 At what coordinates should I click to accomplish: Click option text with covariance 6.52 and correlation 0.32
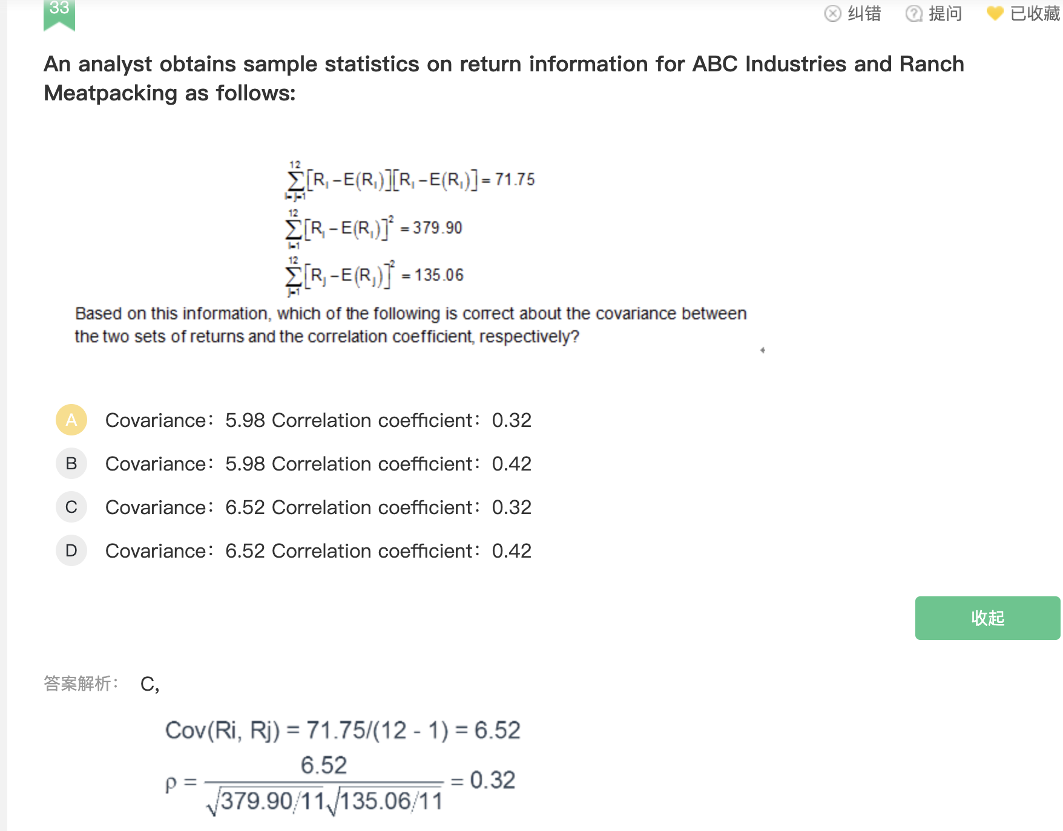pyautogui.click(x=318, y=507)
